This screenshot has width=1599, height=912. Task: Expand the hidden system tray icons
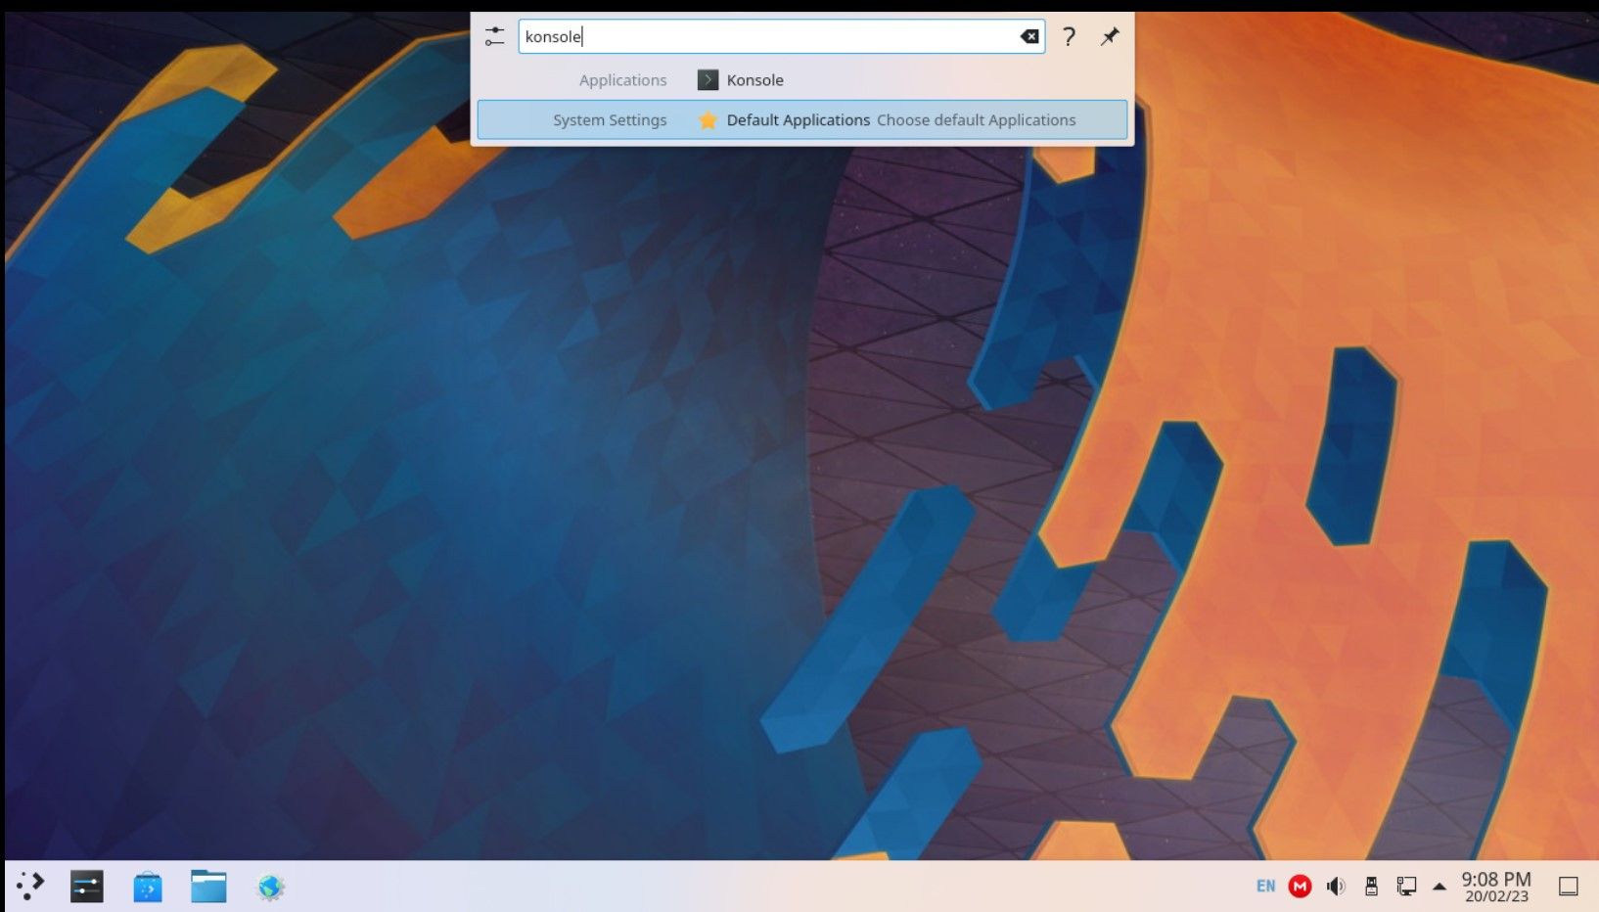click(1439, 886)
